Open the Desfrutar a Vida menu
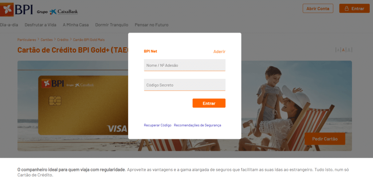The width and height of the screenshot is (373, 185). coord(40,25)
